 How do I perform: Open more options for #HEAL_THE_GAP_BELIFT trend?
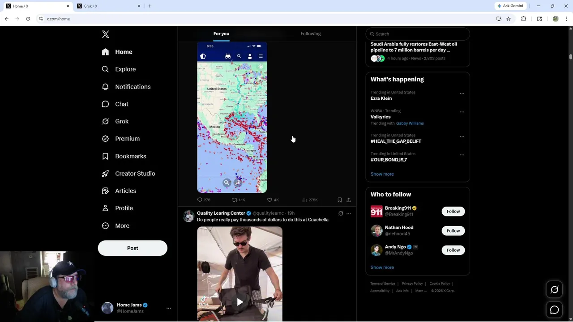pos(462,136)
